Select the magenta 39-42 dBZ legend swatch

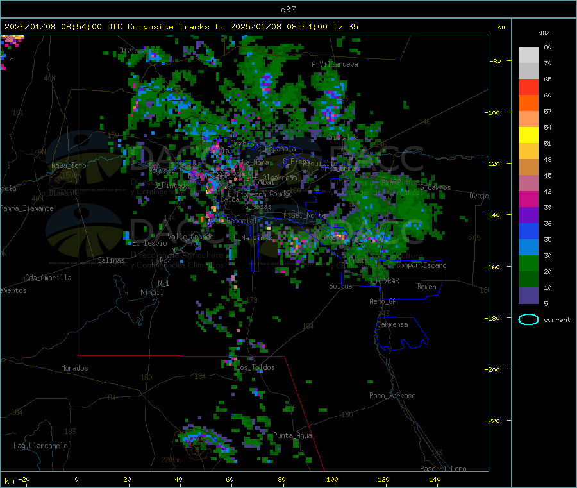coord(528,199)
